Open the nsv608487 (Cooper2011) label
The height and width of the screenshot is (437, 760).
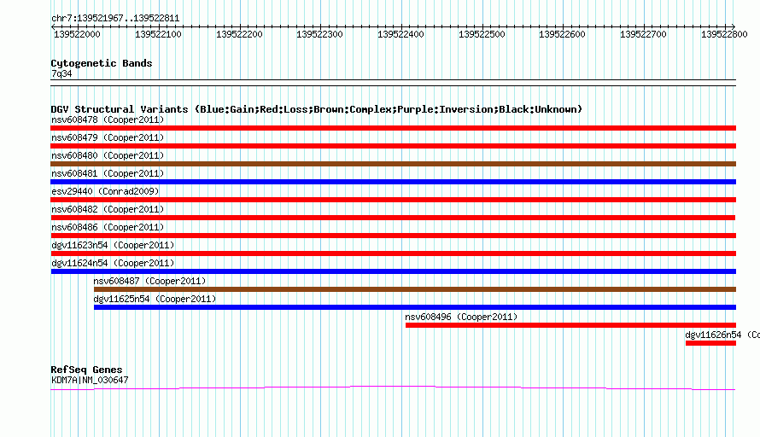pos(149,281)
